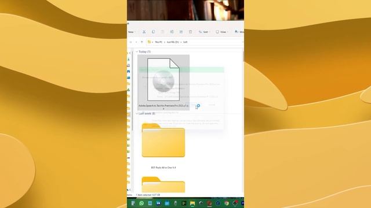Click the Paste icon in the Explorer toolbar

click(x=162, y=32)
